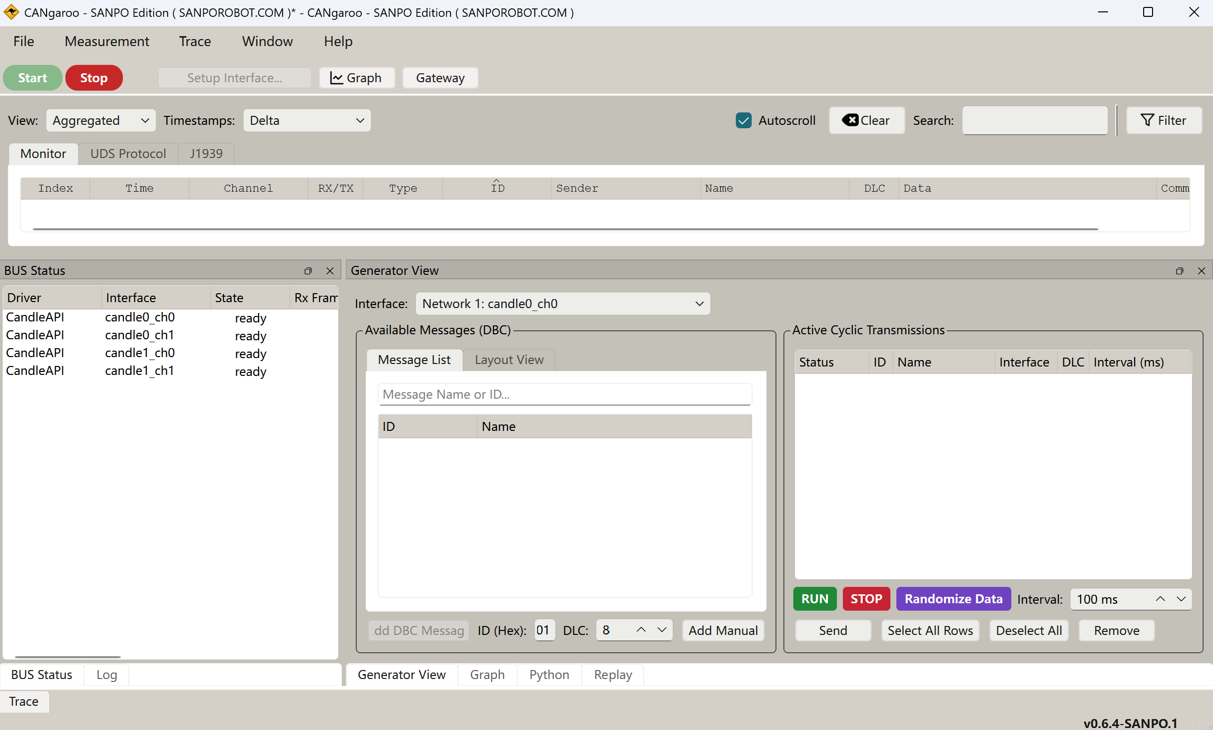Image resolution: width=1213 pixels, height=730 pixels.
Task: Open the Filter button
Action: point(1164,120)
